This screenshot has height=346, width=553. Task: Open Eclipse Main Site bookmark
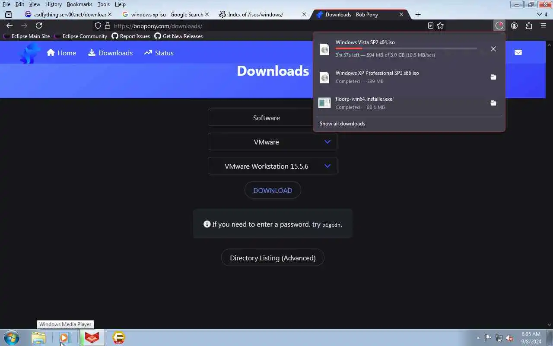(x=26, y=36)
